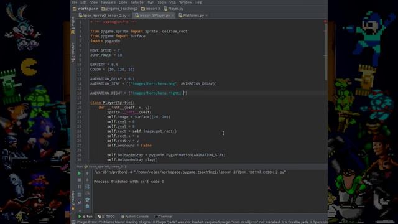
Task: Click Player.py breadcrumb in navigation bar
Action: 174,9
